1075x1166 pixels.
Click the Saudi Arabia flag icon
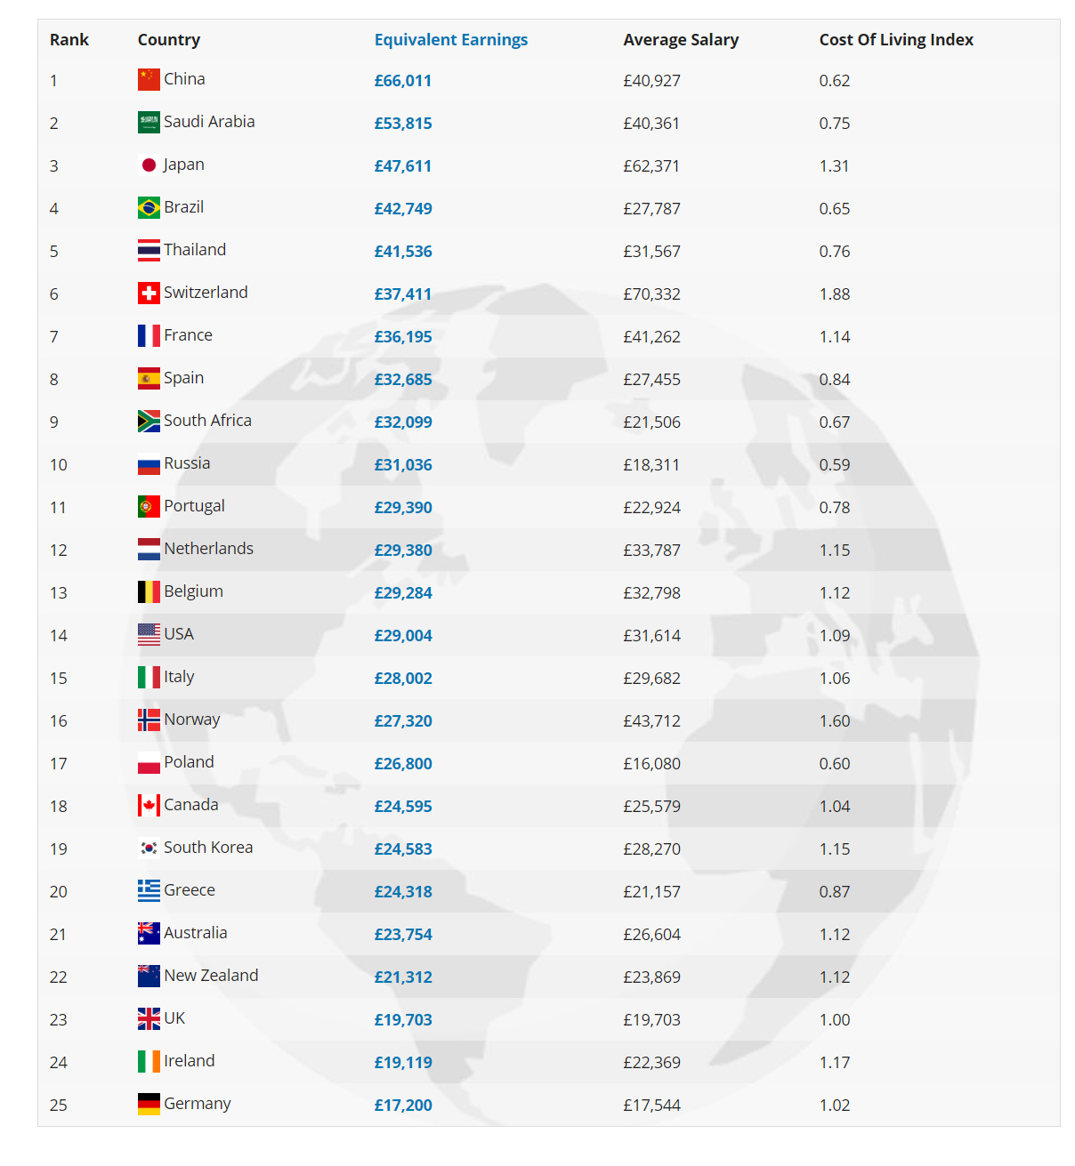[x=149, y=122]
